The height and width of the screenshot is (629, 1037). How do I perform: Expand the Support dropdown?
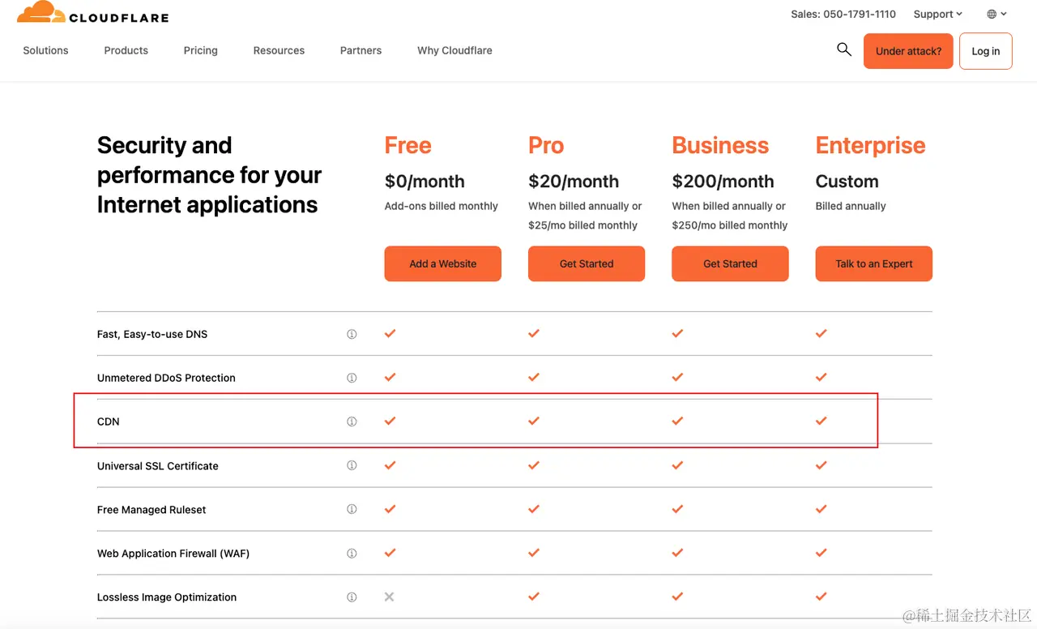click(x=937, y=14)
